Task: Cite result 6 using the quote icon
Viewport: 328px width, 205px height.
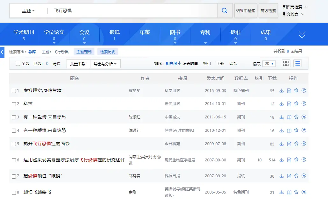Action: (304, 160)
